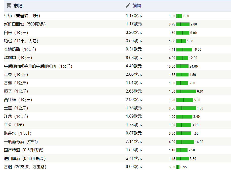Select the 进口啤酒（0.33升瓶装）label
The width and height of the screenshot is (231, 171).
[25, 158]
